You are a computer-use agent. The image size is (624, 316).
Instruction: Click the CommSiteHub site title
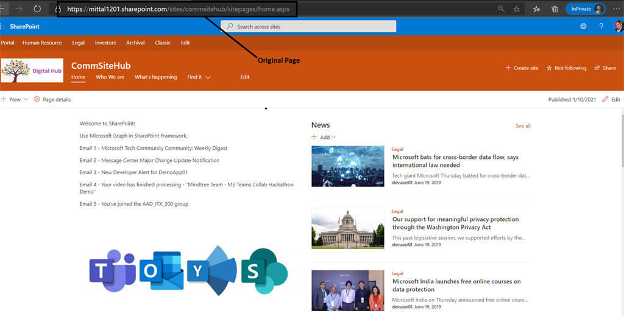coord(101,66)
